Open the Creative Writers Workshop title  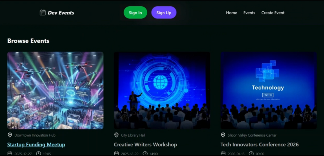coord(145,145)
